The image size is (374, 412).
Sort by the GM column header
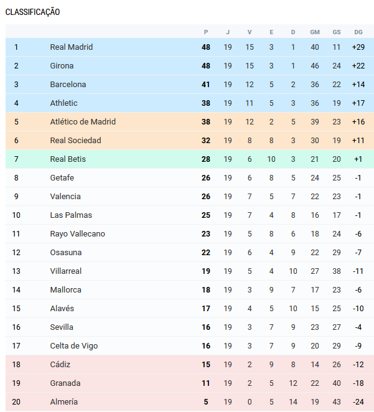(x=315, y=32)
